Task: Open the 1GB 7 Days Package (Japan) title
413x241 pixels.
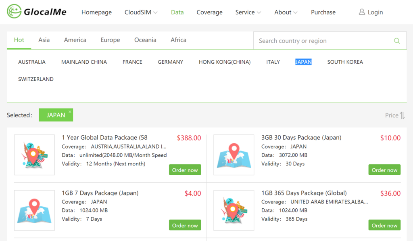Action: pos(100,193)
